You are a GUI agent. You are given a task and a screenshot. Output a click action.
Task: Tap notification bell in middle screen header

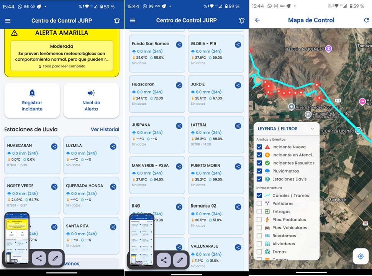241,21
